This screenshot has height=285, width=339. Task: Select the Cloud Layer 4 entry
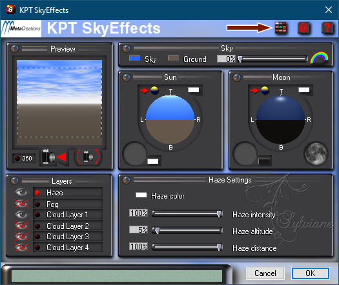tap(68, 247)
